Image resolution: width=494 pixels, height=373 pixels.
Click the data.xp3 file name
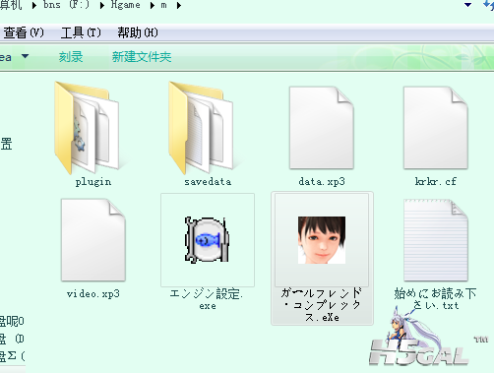coord(322,182)
